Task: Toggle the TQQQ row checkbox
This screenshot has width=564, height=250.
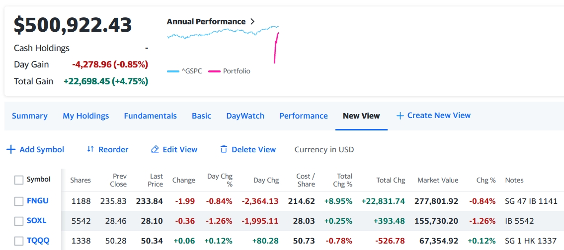Action: tap(19, 241)
